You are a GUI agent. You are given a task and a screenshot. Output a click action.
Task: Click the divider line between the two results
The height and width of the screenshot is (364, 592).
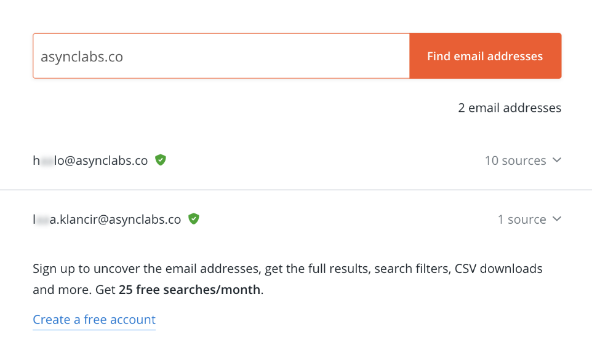tap(296, 190)
